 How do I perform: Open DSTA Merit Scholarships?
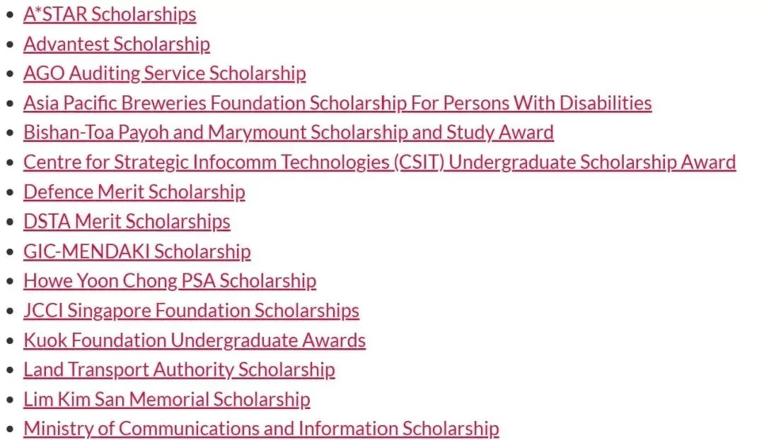[x=127, y=222]
